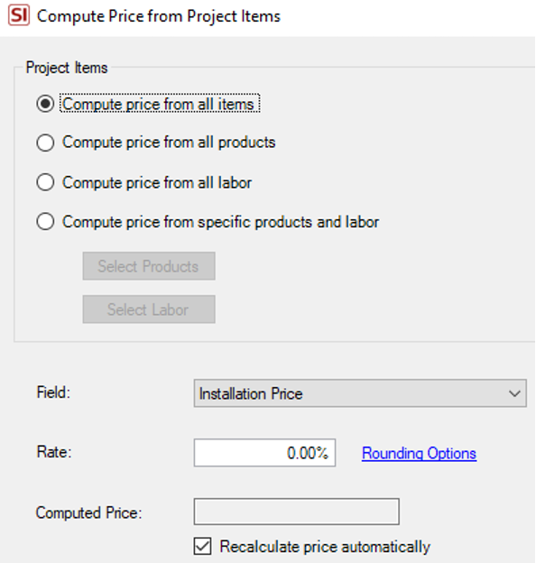The height and width of the screenshot is (563, 536).
Task: Enable "Compute price from specific products and labor"
Action: point(45,222)
